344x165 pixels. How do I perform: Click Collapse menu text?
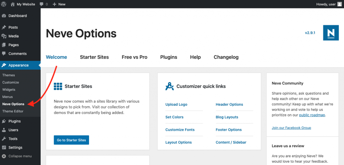coord(20,156)
